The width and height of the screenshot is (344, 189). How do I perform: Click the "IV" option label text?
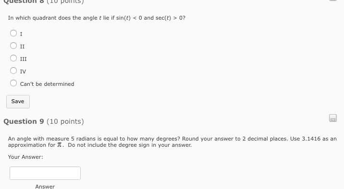click(x=23, y=71)
